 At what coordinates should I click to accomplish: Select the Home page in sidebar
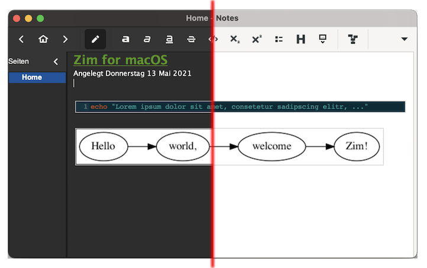[32, 78]
